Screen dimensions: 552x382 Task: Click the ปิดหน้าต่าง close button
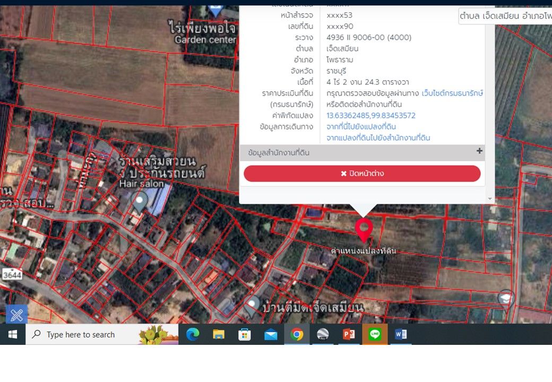(x=362, y=173)
